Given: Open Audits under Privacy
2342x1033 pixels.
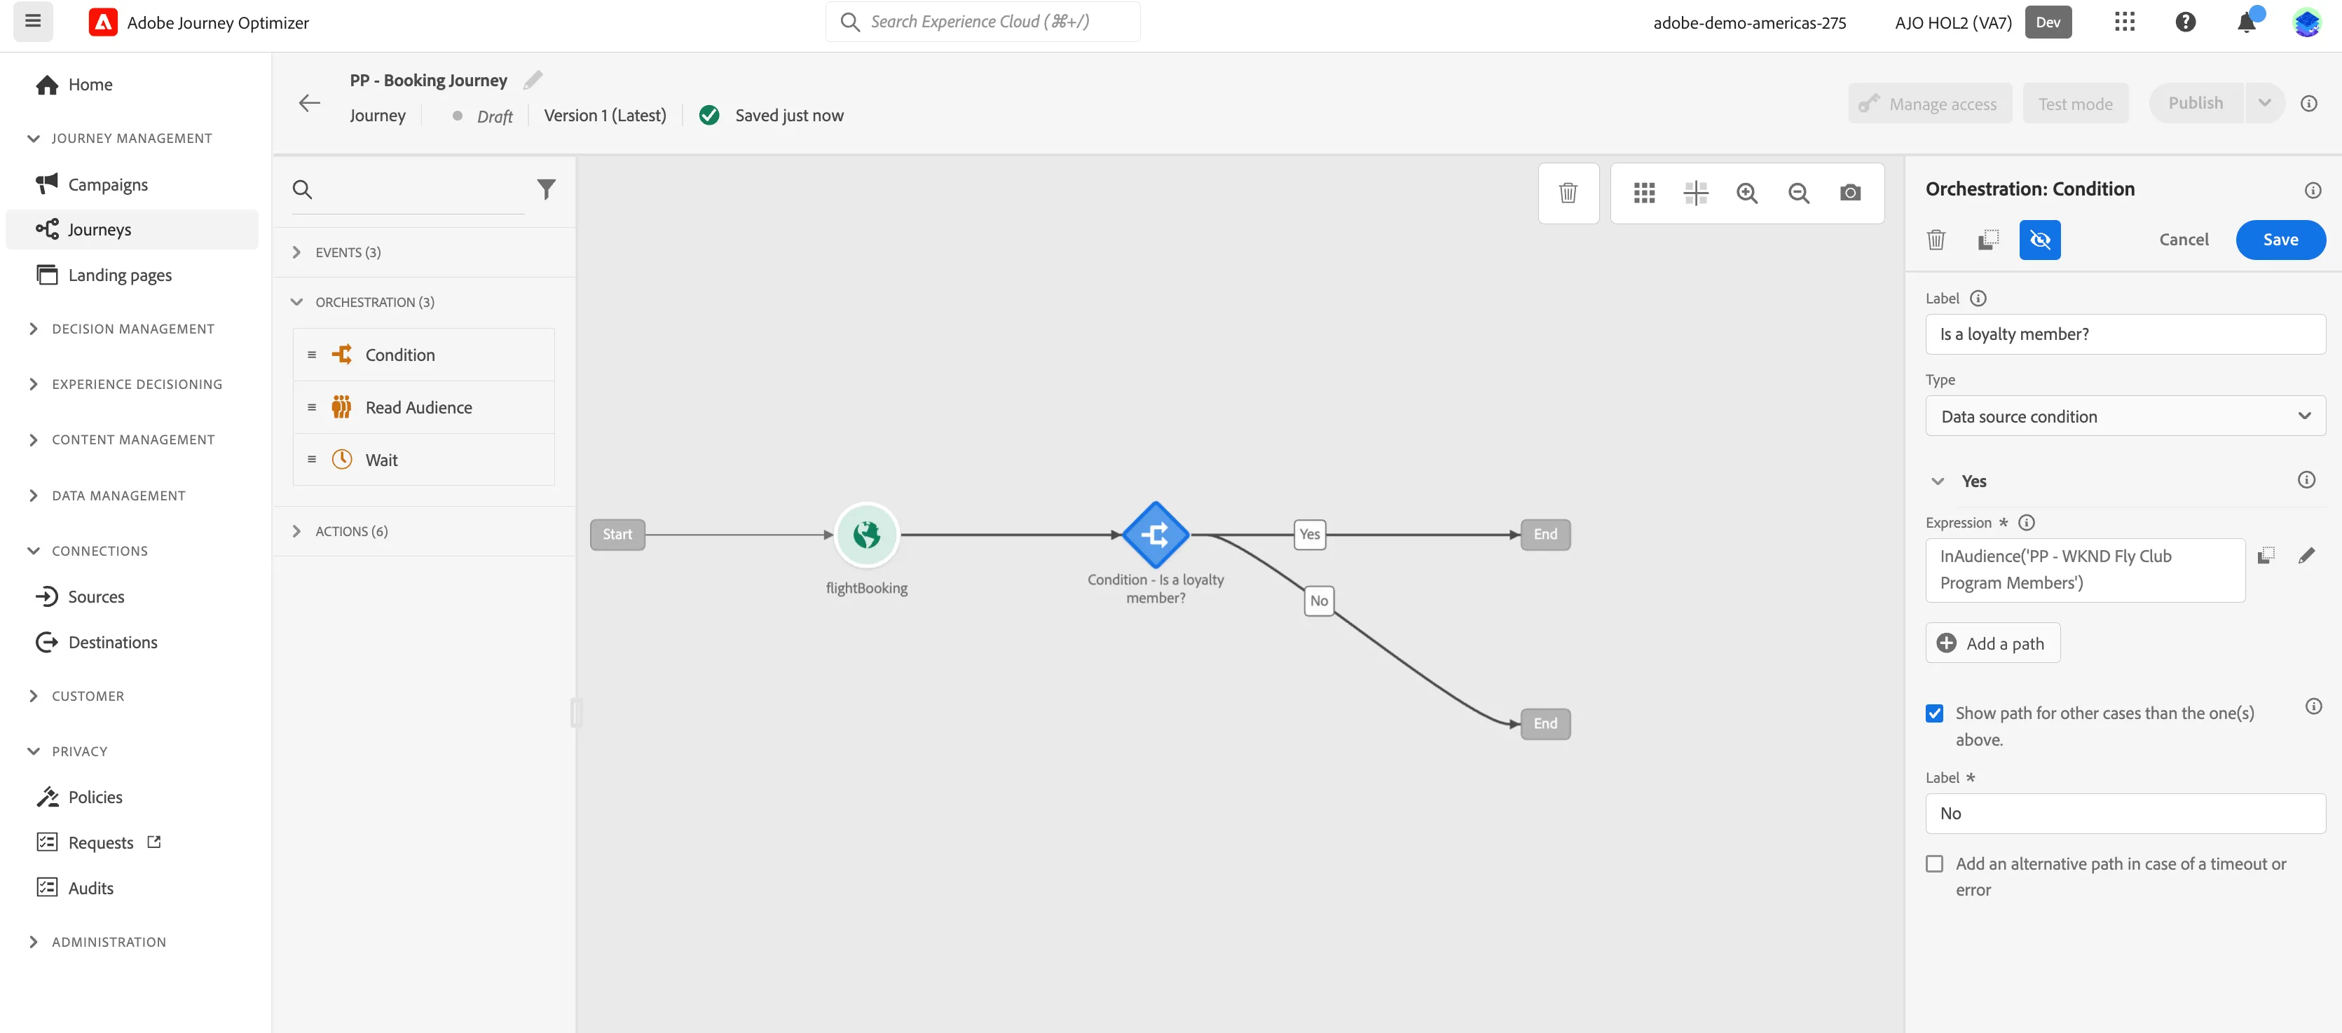Looking at the screenshot, I should [x=91, y=889].
